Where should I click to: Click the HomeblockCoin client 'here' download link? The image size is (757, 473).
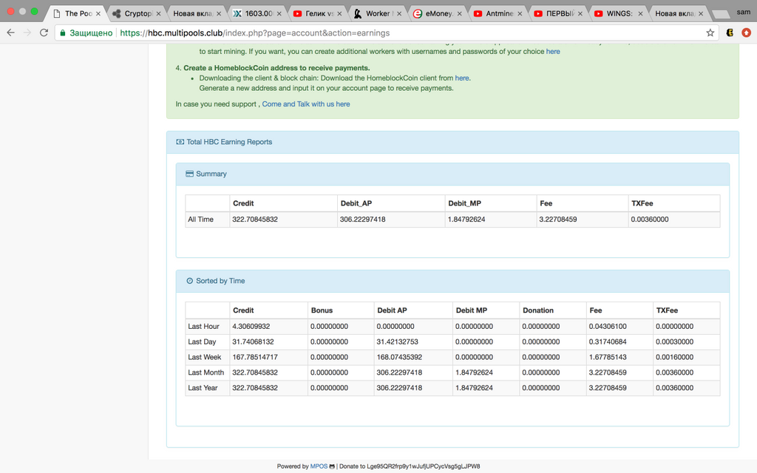461,78
